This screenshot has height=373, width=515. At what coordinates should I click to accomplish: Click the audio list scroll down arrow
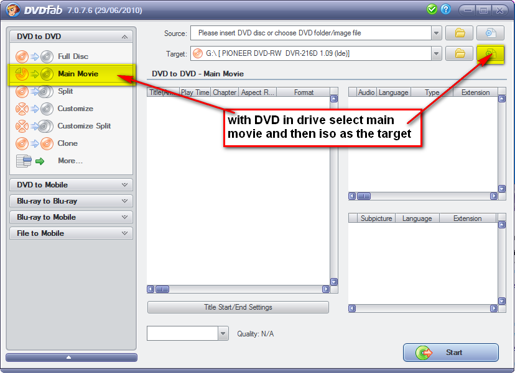(502, 189)
